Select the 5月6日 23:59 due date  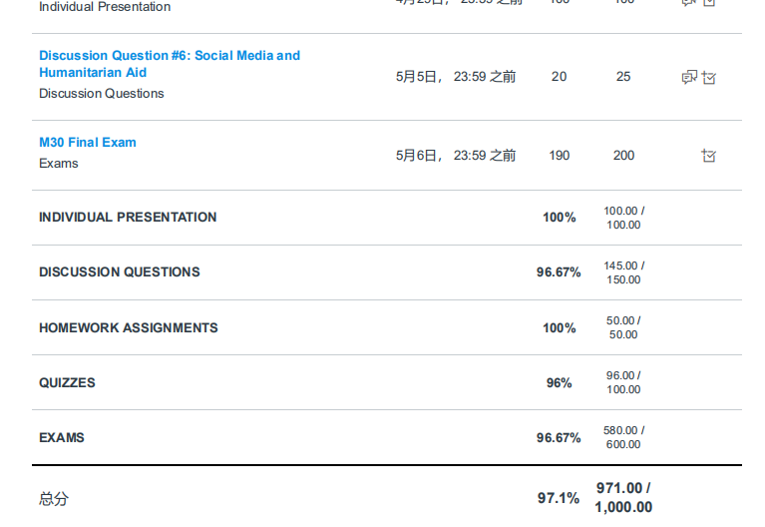coord(456,156)
